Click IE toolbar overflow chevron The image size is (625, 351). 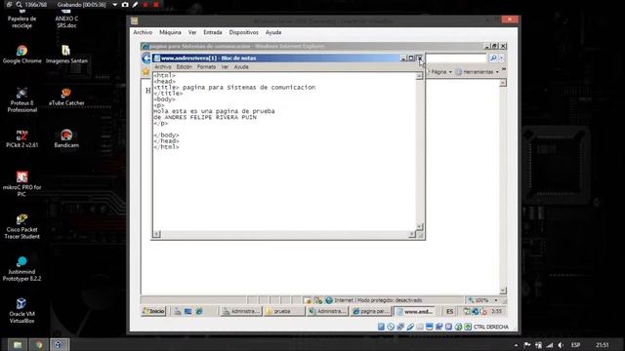504,69
